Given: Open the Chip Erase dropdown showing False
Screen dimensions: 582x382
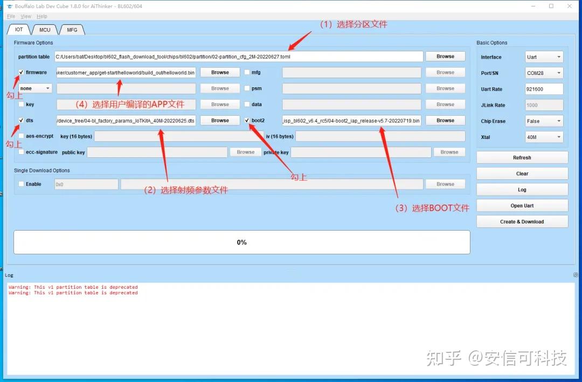Looking at the screenshot, I should [x=544, y=121].
